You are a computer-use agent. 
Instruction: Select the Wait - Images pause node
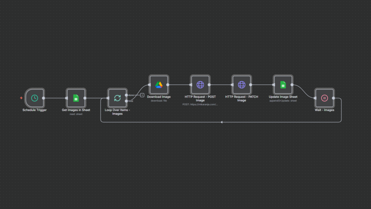point(324,98)
